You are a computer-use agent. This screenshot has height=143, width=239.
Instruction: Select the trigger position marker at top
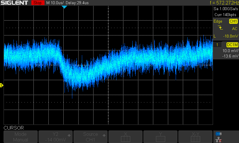(x=64, y=7)
